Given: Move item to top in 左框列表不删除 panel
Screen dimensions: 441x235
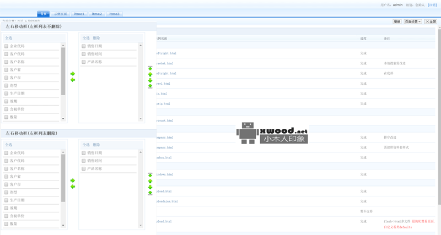Looking at the screenshot, I should pos(150,68).
